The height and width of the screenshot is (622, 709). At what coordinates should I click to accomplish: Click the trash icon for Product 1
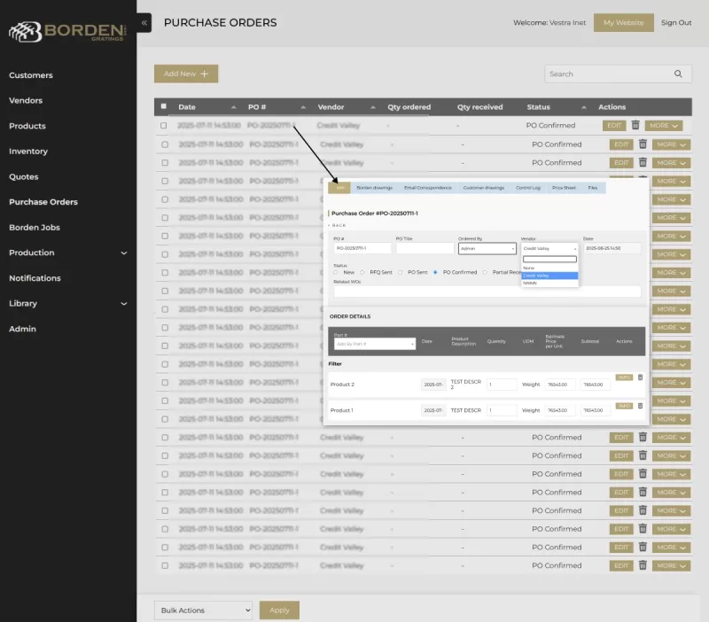(x=641, y=406)
